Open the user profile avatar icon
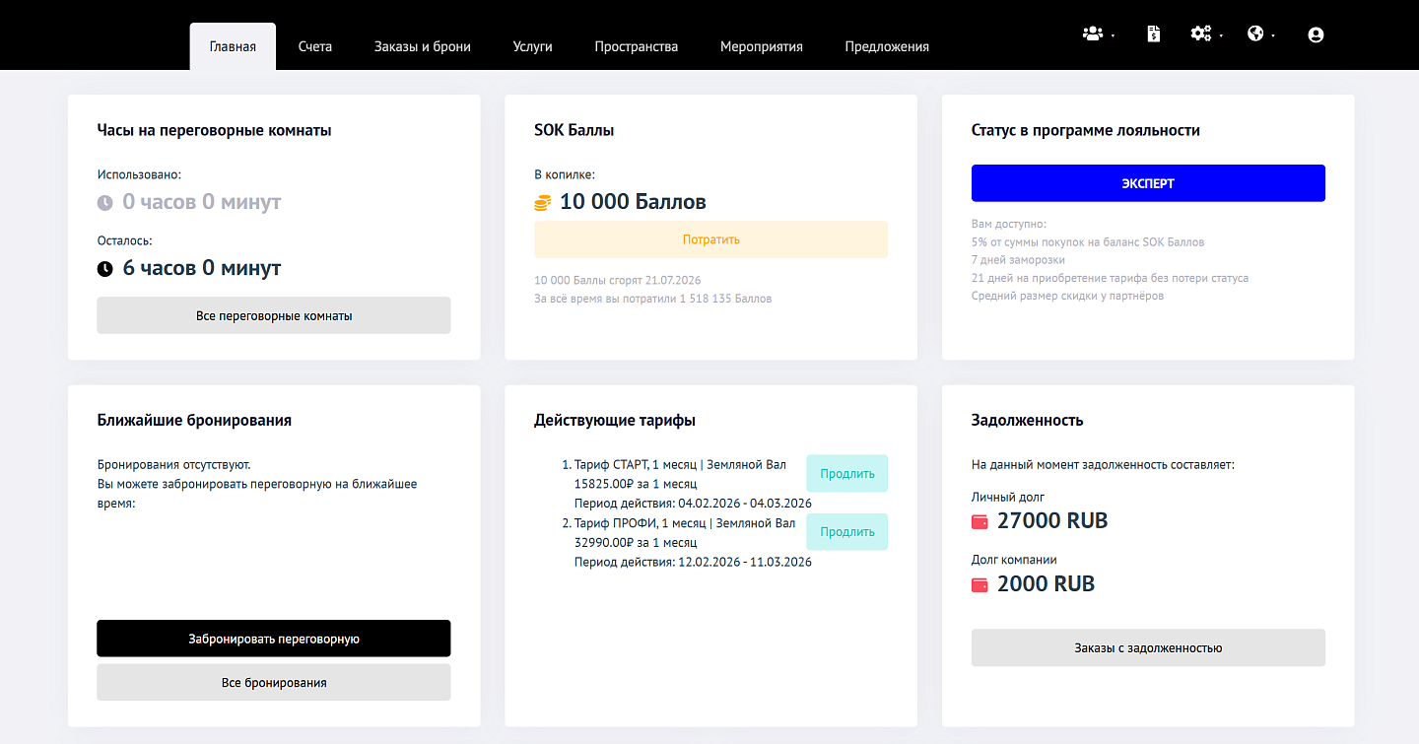This screenshot has height=744, width=1419. pos(1316,34)
